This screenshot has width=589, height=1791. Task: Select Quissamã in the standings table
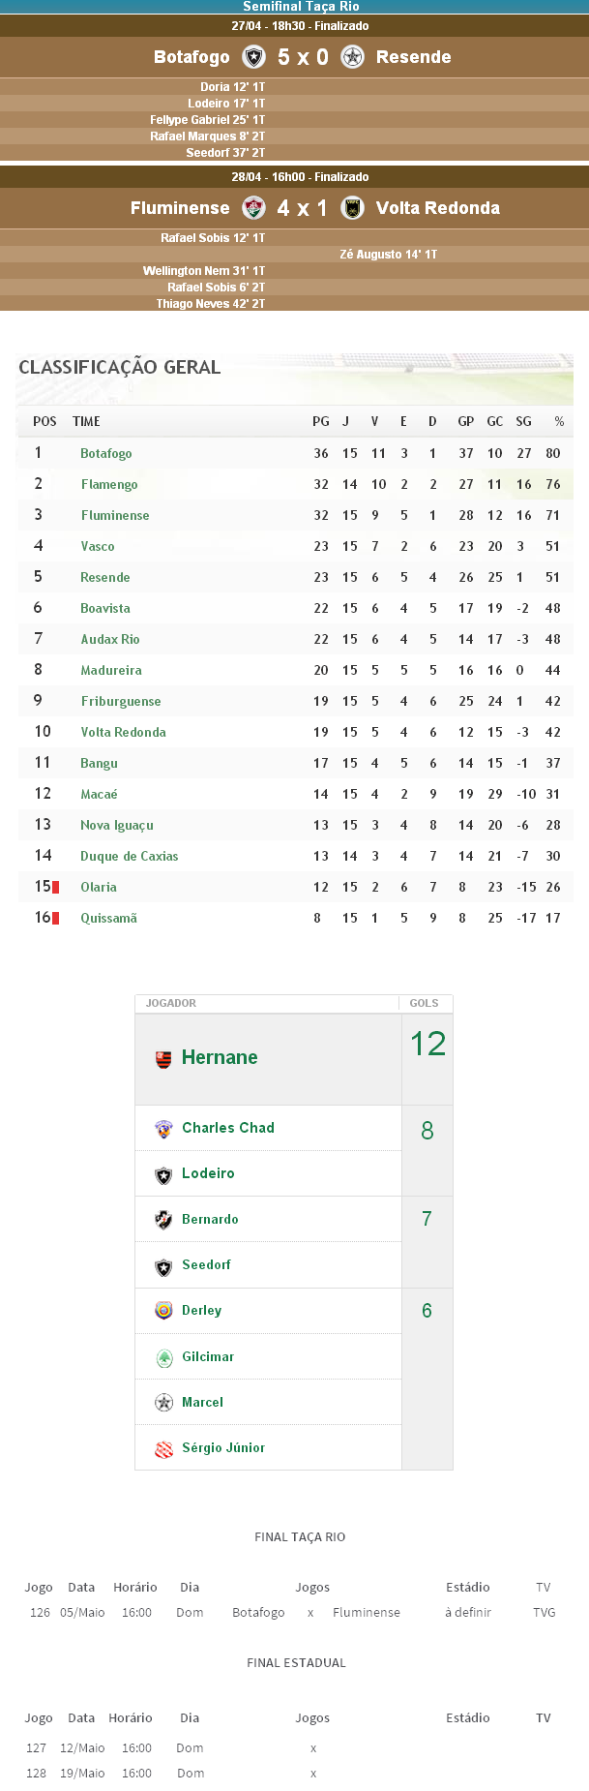[x=108, y=918]
